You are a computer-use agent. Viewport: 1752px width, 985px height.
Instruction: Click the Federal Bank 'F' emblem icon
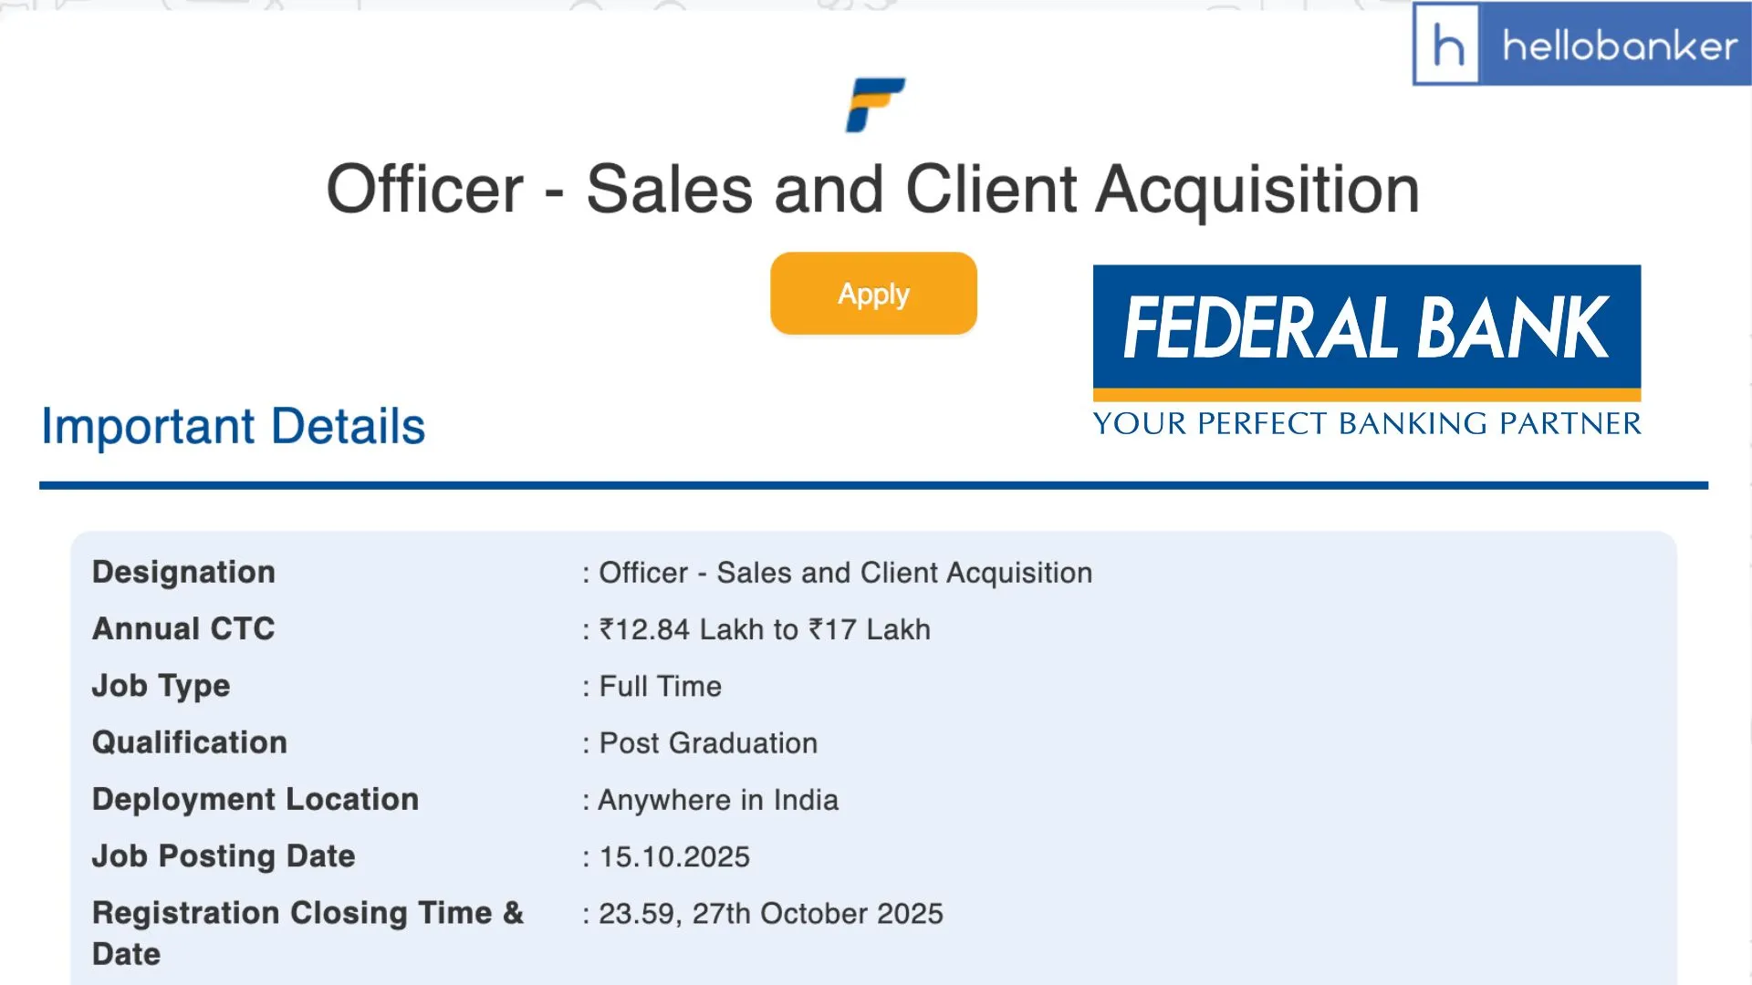pyautogui.click(x=874, y=105)
